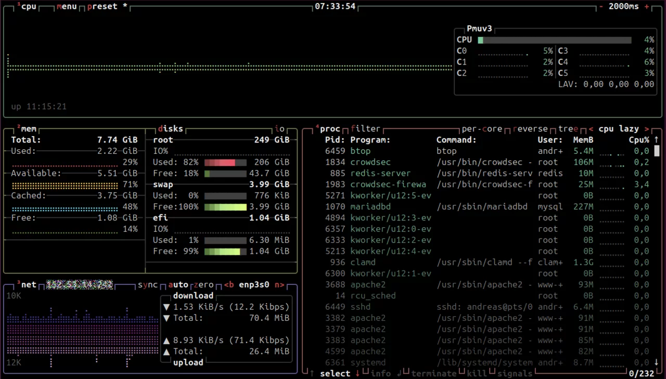
Task: Toggle net auto scaling
Action: click(178, 285)
